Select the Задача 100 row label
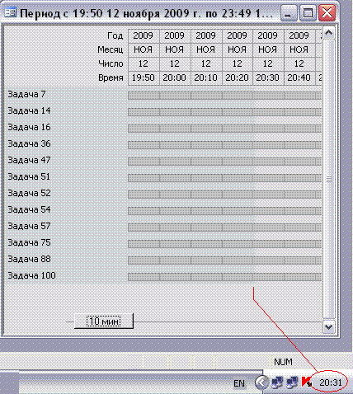The height and width of the screenshot is (394, 353). (x=31, y=275)
